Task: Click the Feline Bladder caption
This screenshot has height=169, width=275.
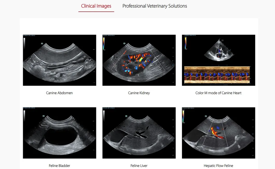Action: (59, 165)
